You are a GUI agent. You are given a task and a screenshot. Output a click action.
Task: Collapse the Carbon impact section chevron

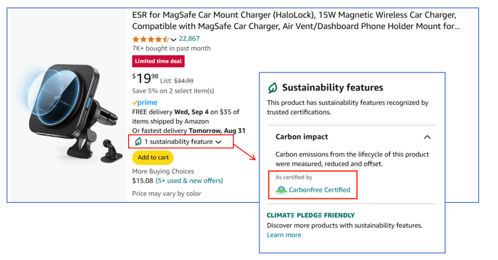tap(427, 137)
